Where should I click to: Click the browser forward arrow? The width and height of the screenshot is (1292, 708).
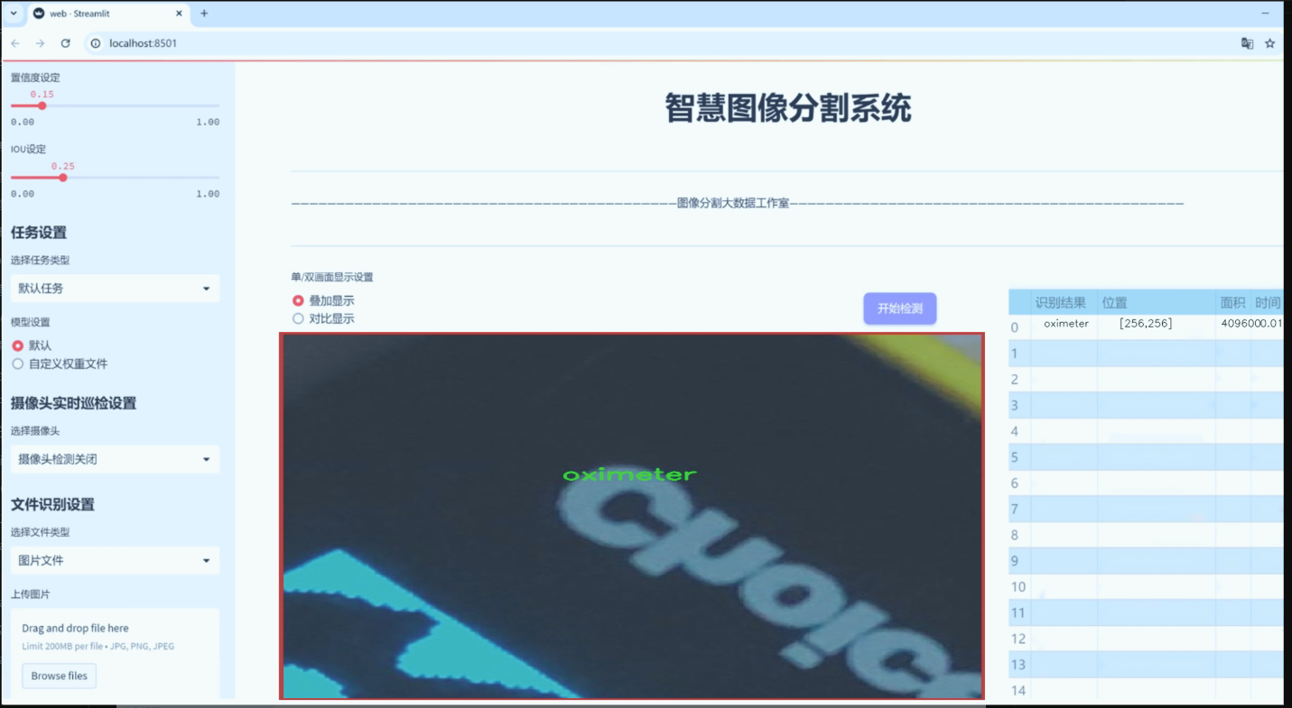click(x=40, y=43)
